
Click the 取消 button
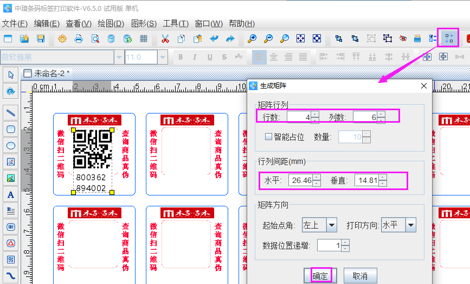(360, 276)
